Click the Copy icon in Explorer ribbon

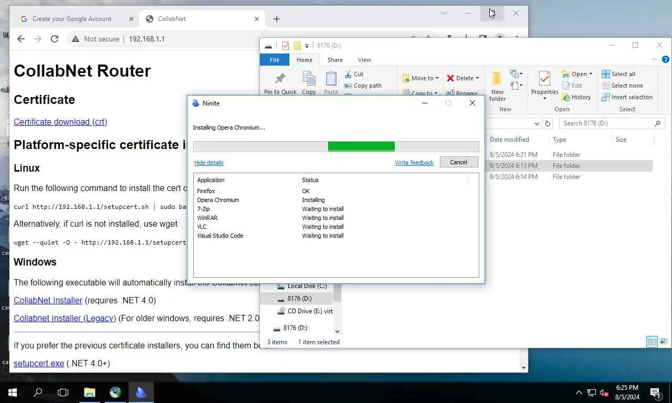pos(309,79)
